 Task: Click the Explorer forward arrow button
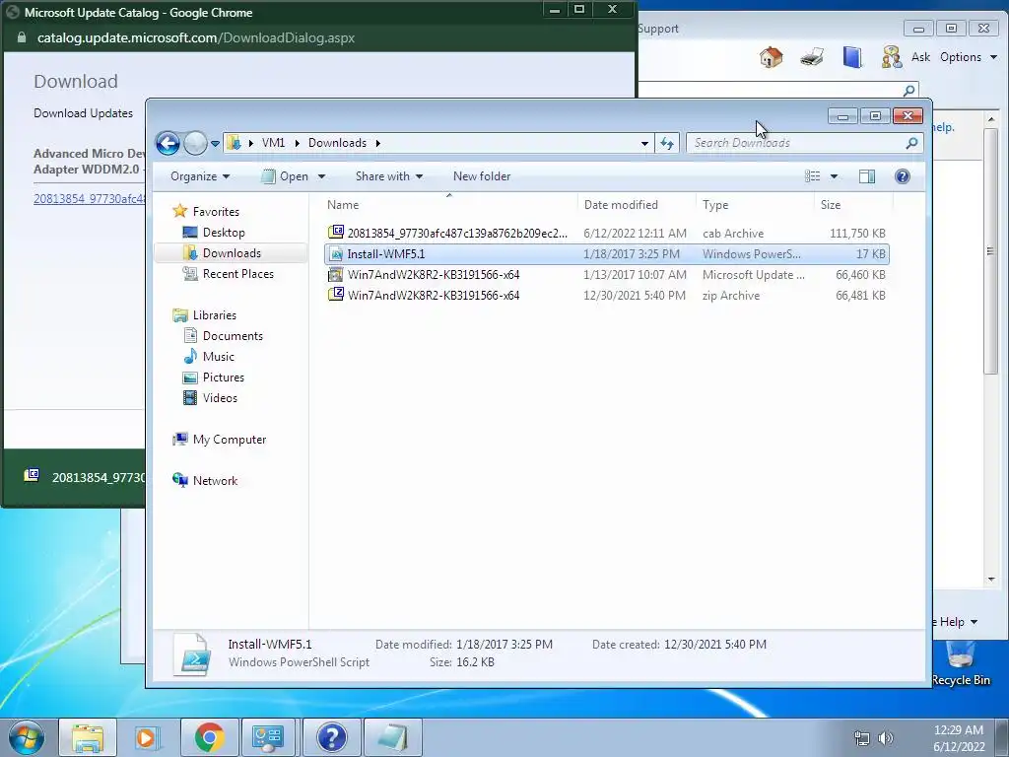pos(195,143)
